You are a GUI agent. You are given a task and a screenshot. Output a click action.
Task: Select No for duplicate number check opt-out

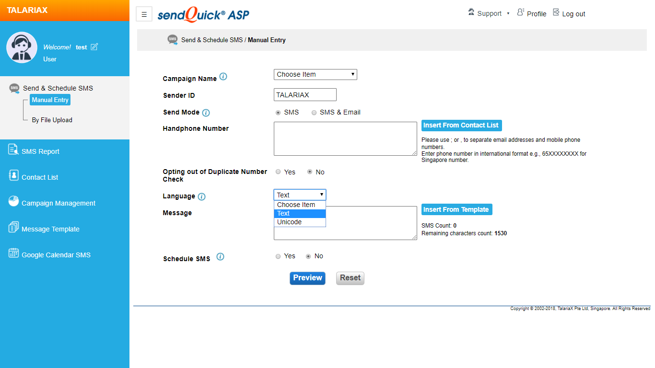[310, 172]
